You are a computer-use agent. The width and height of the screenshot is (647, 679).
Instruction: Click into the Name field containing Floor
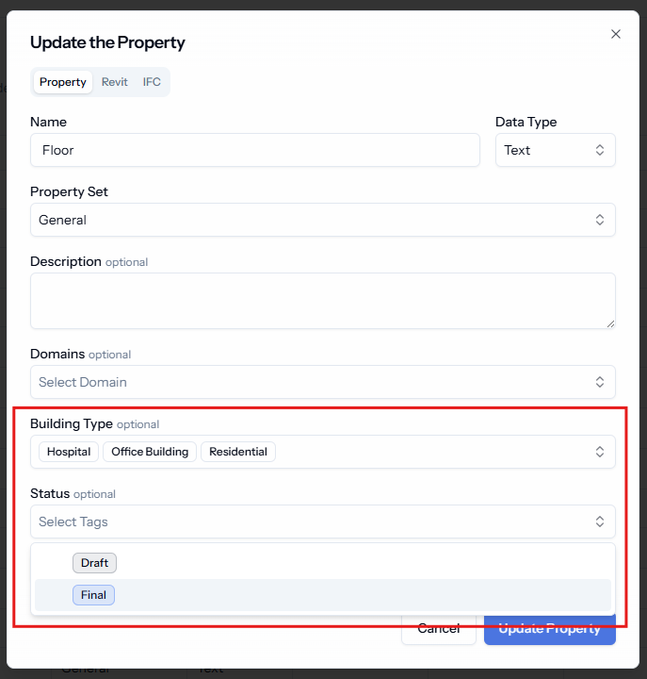(x=255, y=150)
